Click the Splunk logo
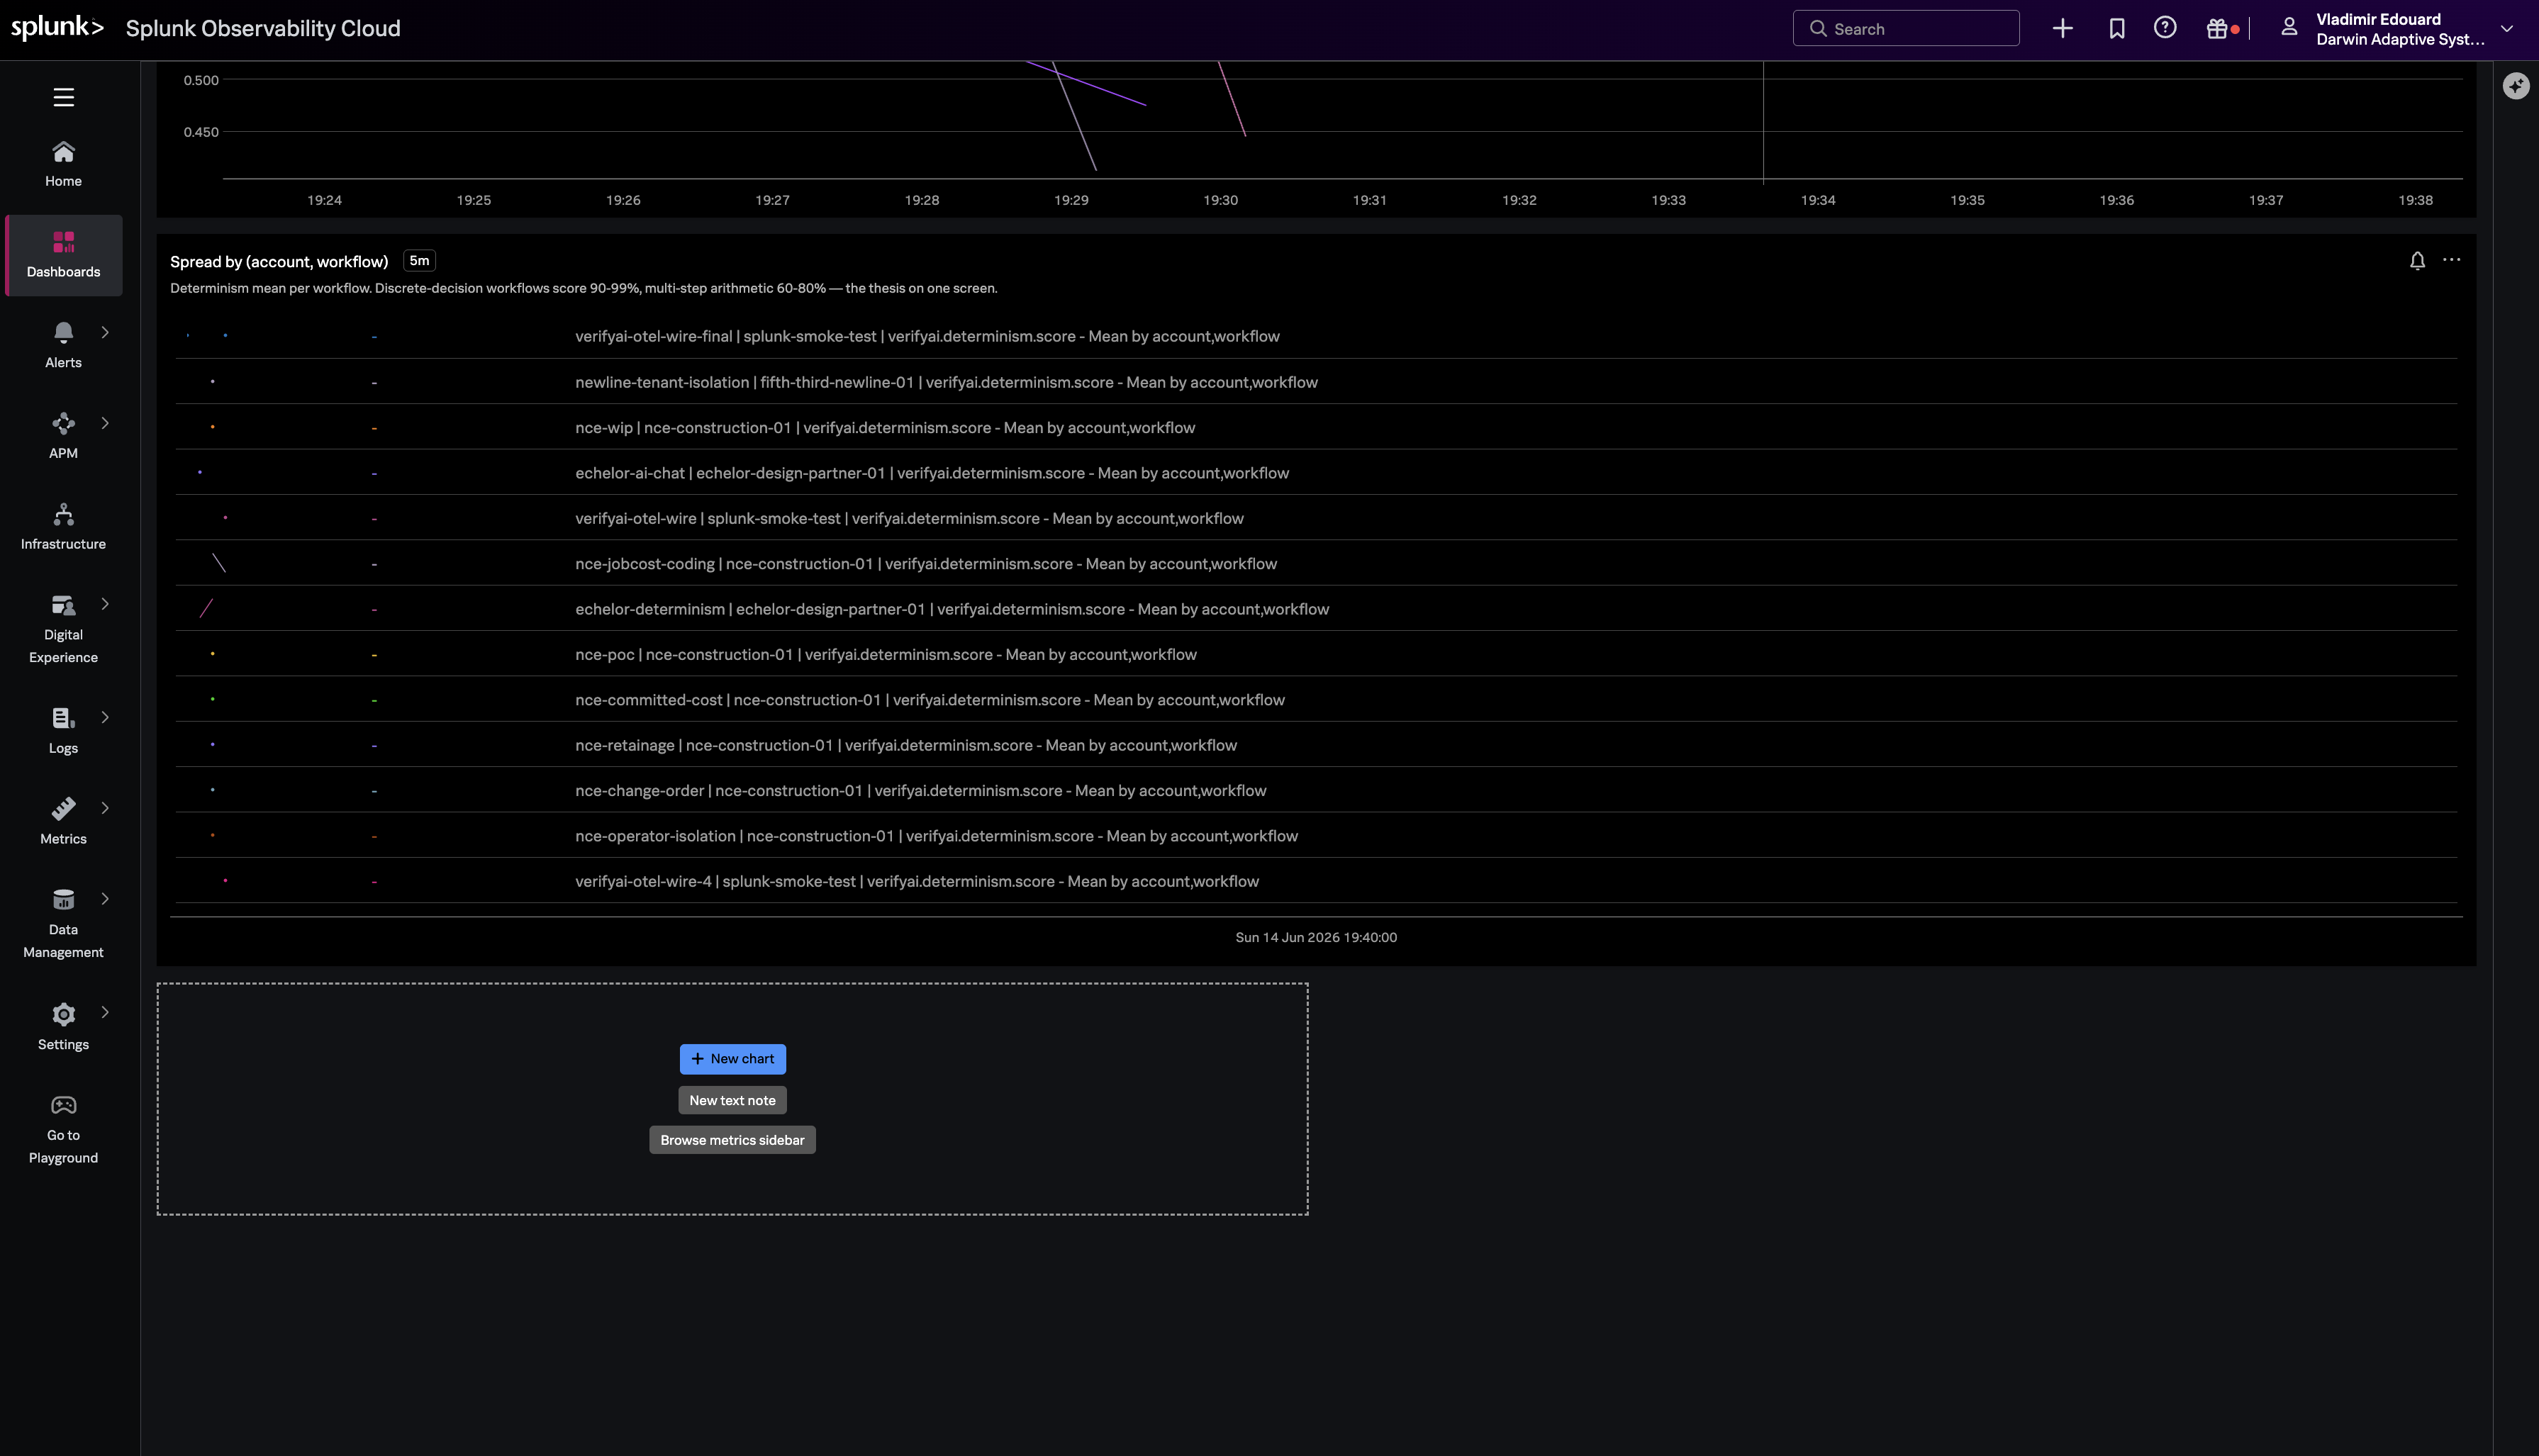This screenshot has height=1456, width=2539. click(x=57, y=28)
